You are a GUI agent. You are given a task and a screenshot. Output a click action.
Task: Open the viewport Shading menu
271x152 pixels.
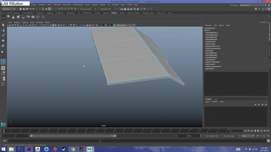tap(17, 23)
